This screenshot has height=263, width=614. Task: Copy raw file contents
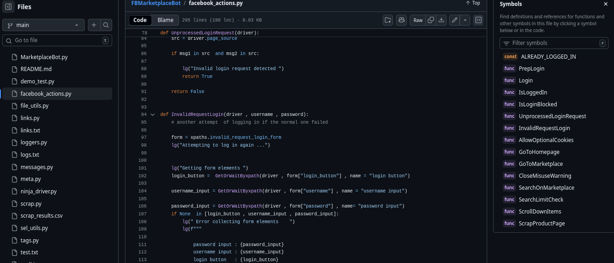[x=430, y=20]
